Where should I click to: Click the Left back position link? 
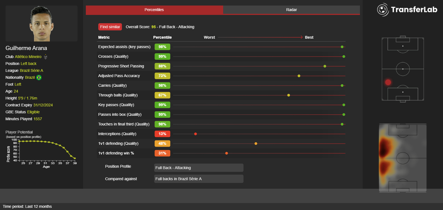(29, 64)
